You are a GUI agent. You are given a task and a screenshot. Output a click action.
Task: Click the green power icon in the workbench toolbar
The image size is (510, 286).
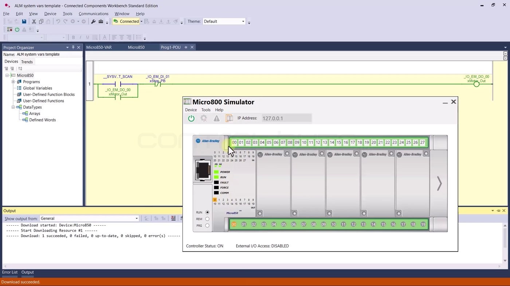click(17, 29)
